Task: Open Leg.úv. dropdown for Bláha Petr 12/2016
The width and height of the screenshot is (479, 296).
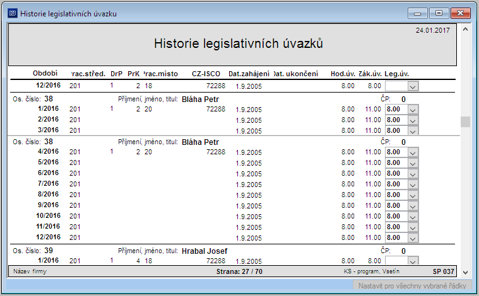Action: point(413,238)
